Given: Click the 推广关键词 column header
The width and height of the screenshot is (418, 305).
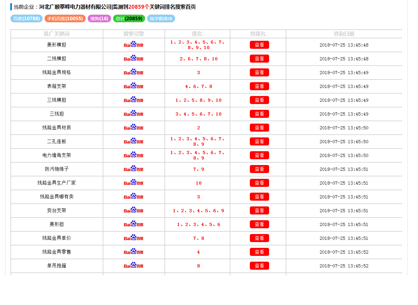Looking at the screenshot, I should tap(57, 34).
